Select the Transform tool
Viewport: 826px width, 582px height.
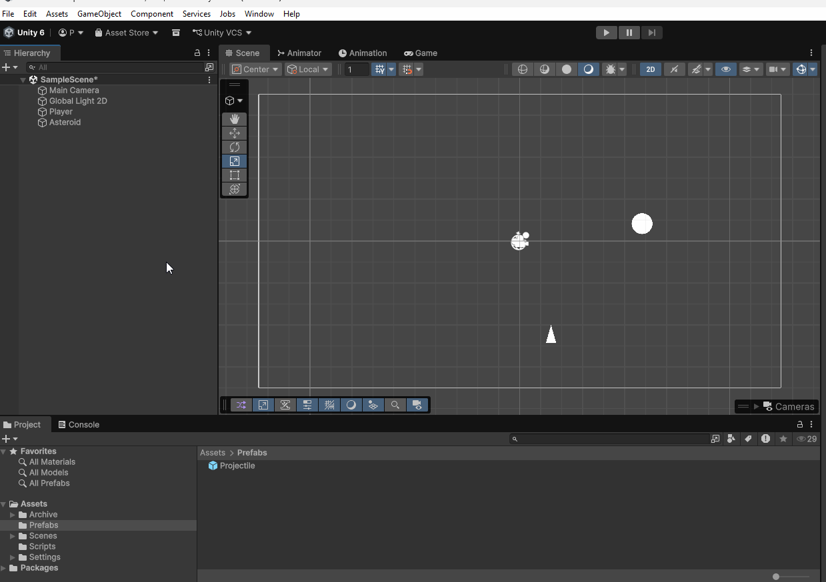tap(235, 189)
